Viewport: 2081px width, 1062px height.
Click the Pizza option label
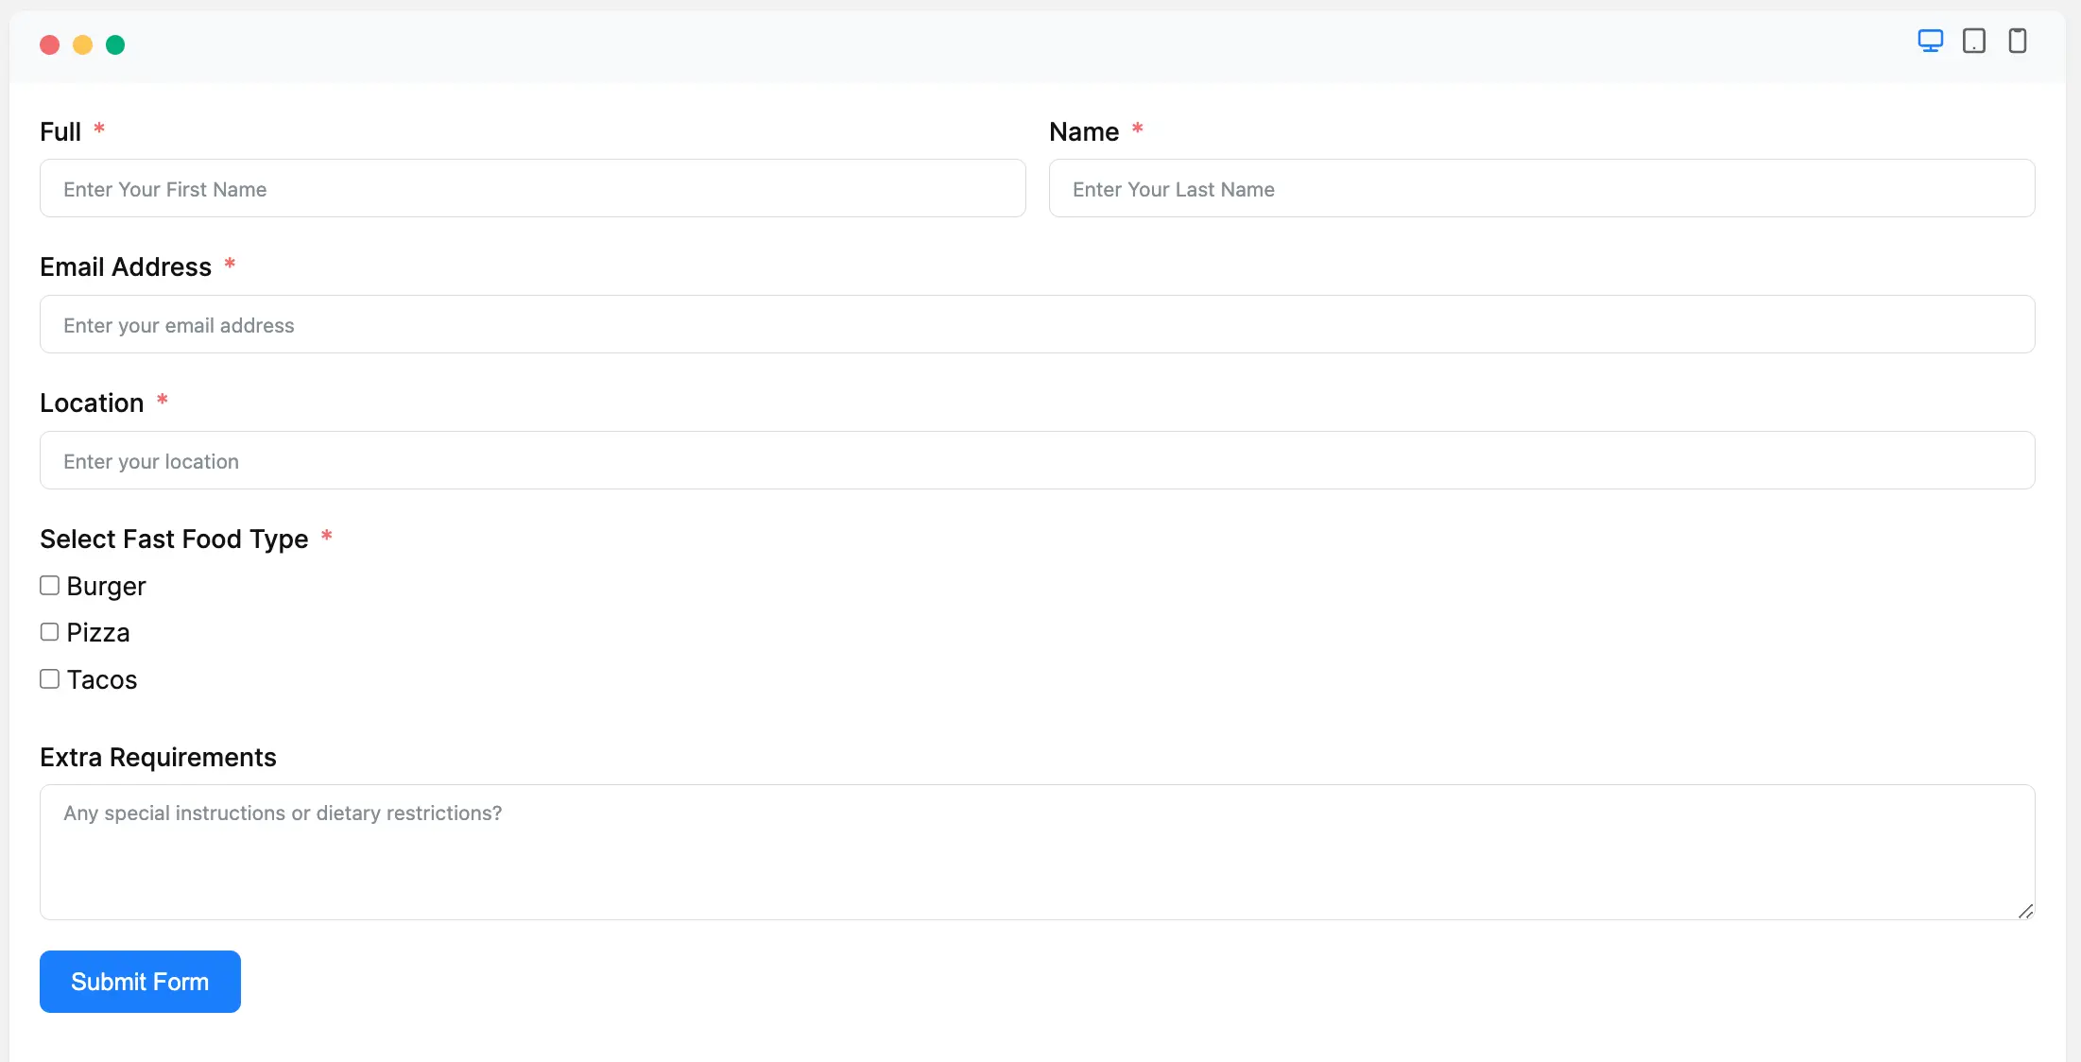98,633
